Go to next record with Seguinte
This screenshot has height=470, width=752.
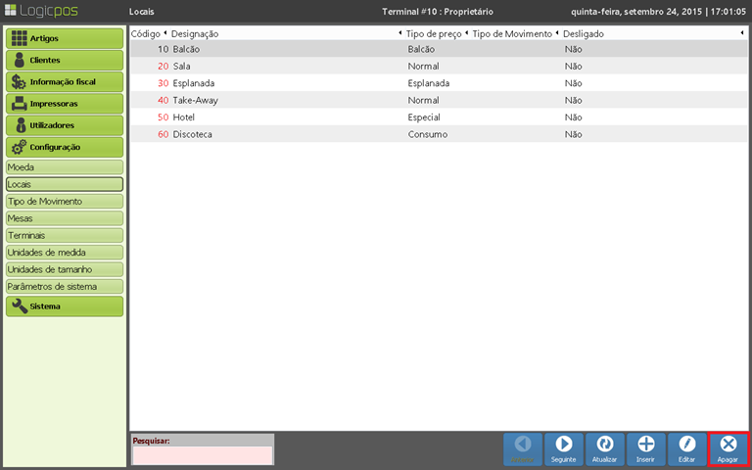563,448
